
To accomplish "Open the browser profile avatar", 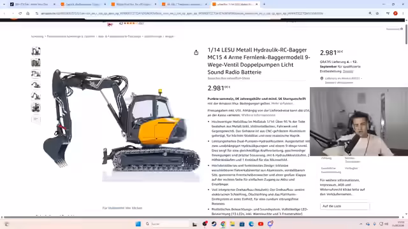I will (395, 13).
